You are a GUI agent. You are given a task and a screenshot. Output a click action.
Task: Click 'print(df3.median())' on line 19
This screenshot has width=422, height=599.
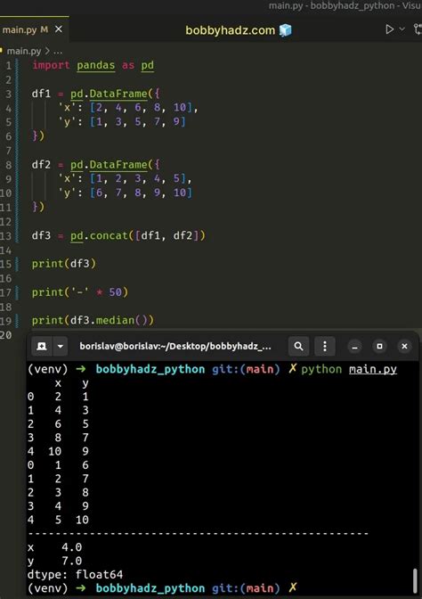click(x=93, y=320)
